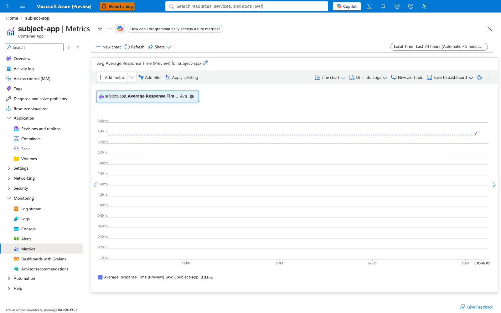Screen dimensions: 501x313
Task: Open Cloud Shell from top bar
Action: tap(369, 6)
